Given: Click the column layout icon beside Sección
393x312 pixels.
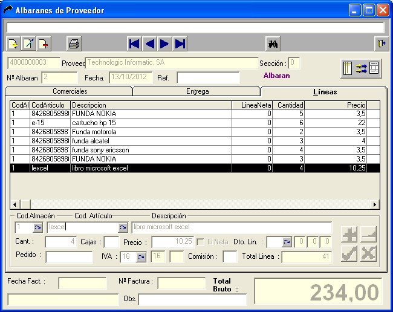Looking at the screenshot, I should pos(348,68).
